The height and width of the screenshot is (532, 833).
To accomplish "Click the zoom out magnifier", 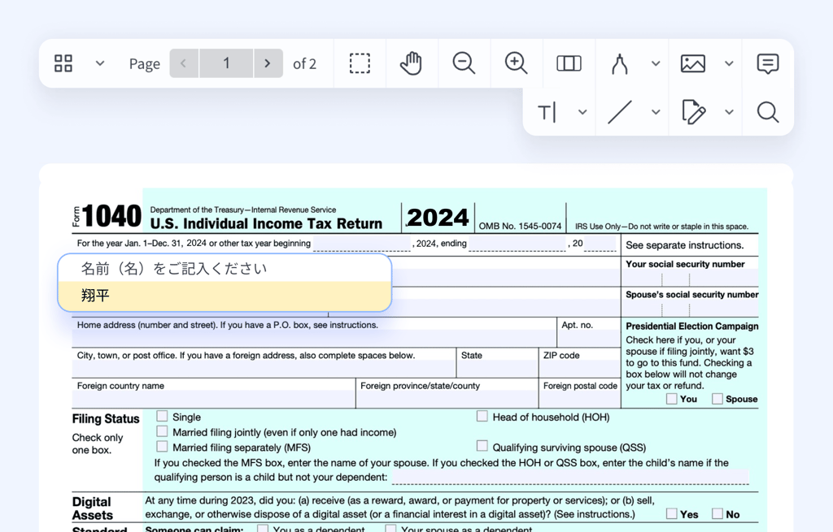I will pyautogui.click(x=464, y=63).
